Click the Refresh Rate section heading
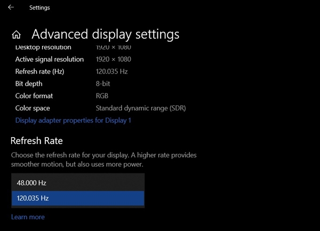 tap(37, 141)
